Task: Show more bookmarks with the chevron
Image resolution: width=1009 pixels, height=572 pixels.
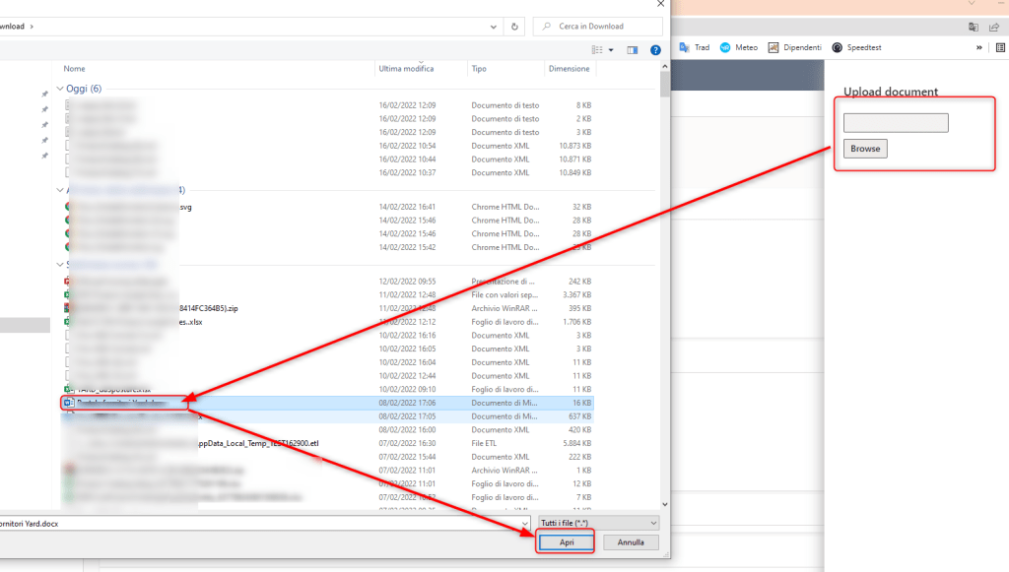Action: click(x=978, y=47)
